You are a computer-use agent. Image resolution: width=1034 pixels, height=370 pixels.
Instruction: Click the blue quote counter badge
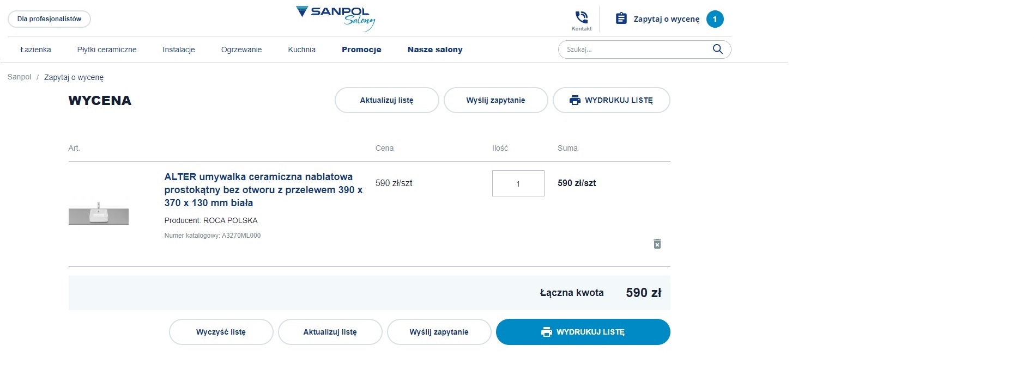point(715,19)
